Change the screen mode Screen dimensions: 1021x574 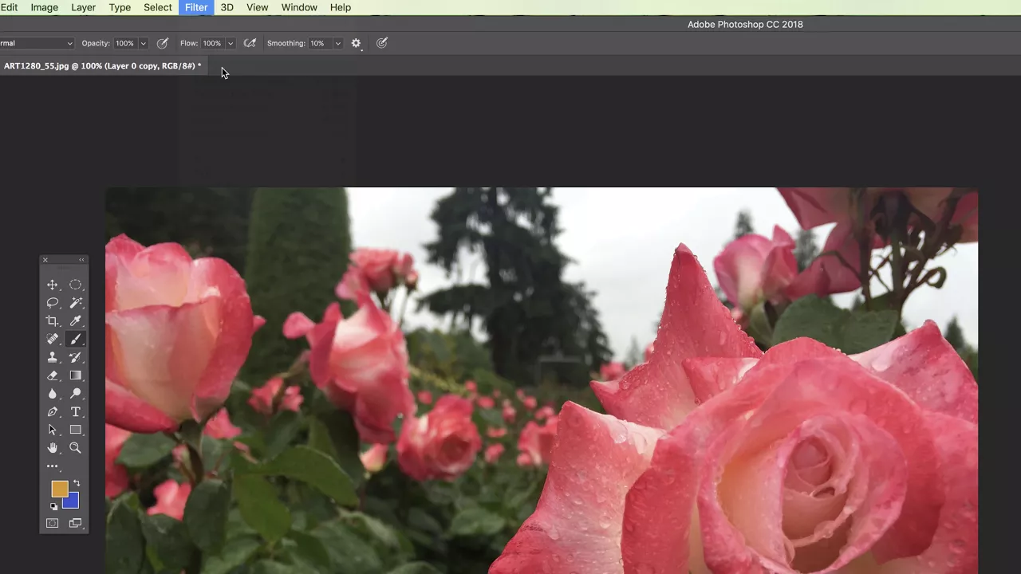[x=75, y=524]
